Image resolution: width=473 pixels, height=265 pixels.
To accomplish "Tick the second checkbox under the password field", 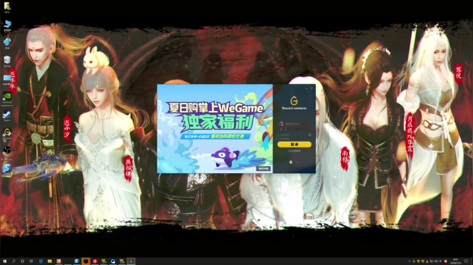I will (x=279, y=138).
